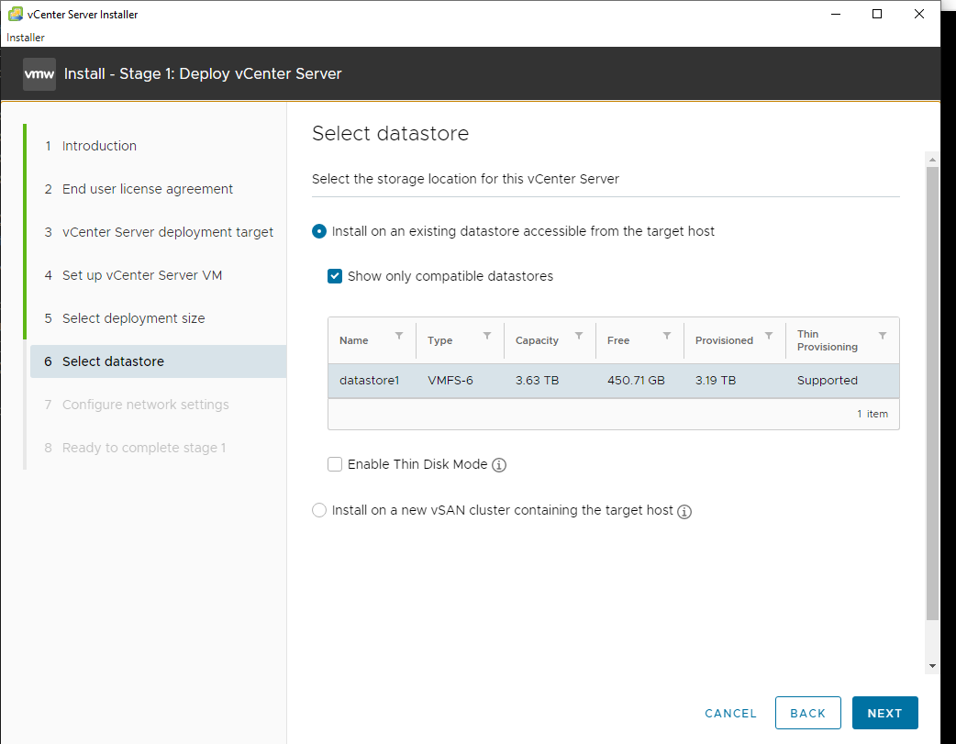Image resolution: width=956 pixels, height=744 pixels.
Task: Click the 3.19 TB provisioned cell
Action: tap(716, 381)
